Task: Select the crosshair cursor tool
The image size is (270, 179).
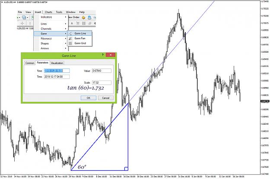Action: coord(22,23)
